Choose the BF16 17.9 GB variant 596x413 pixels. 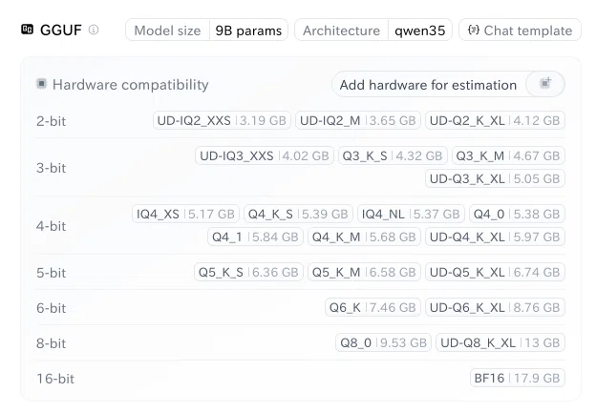coord(518,378)
